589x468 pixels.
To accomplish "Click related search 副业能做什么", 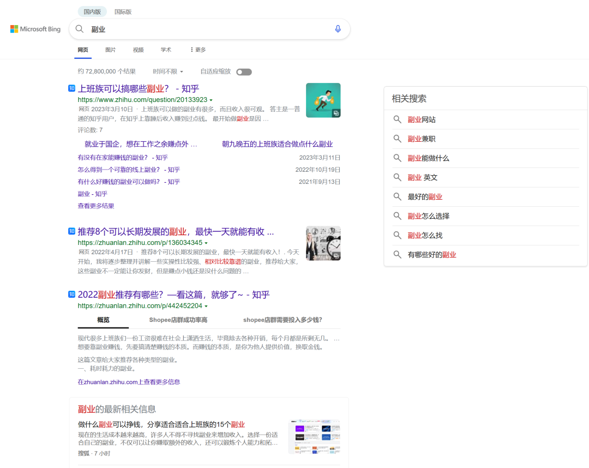I will [428, 158].
